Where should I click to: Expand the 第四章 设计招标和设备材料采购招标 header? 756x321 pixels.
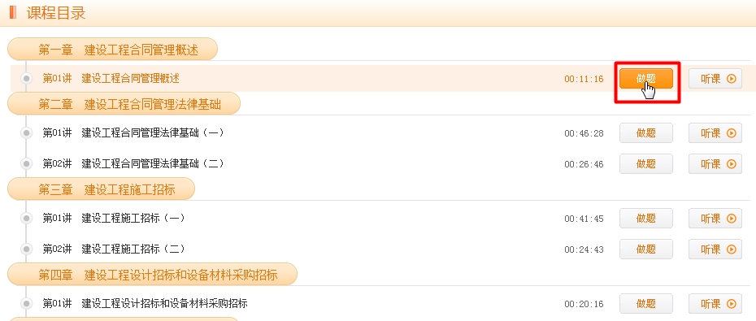152,274
